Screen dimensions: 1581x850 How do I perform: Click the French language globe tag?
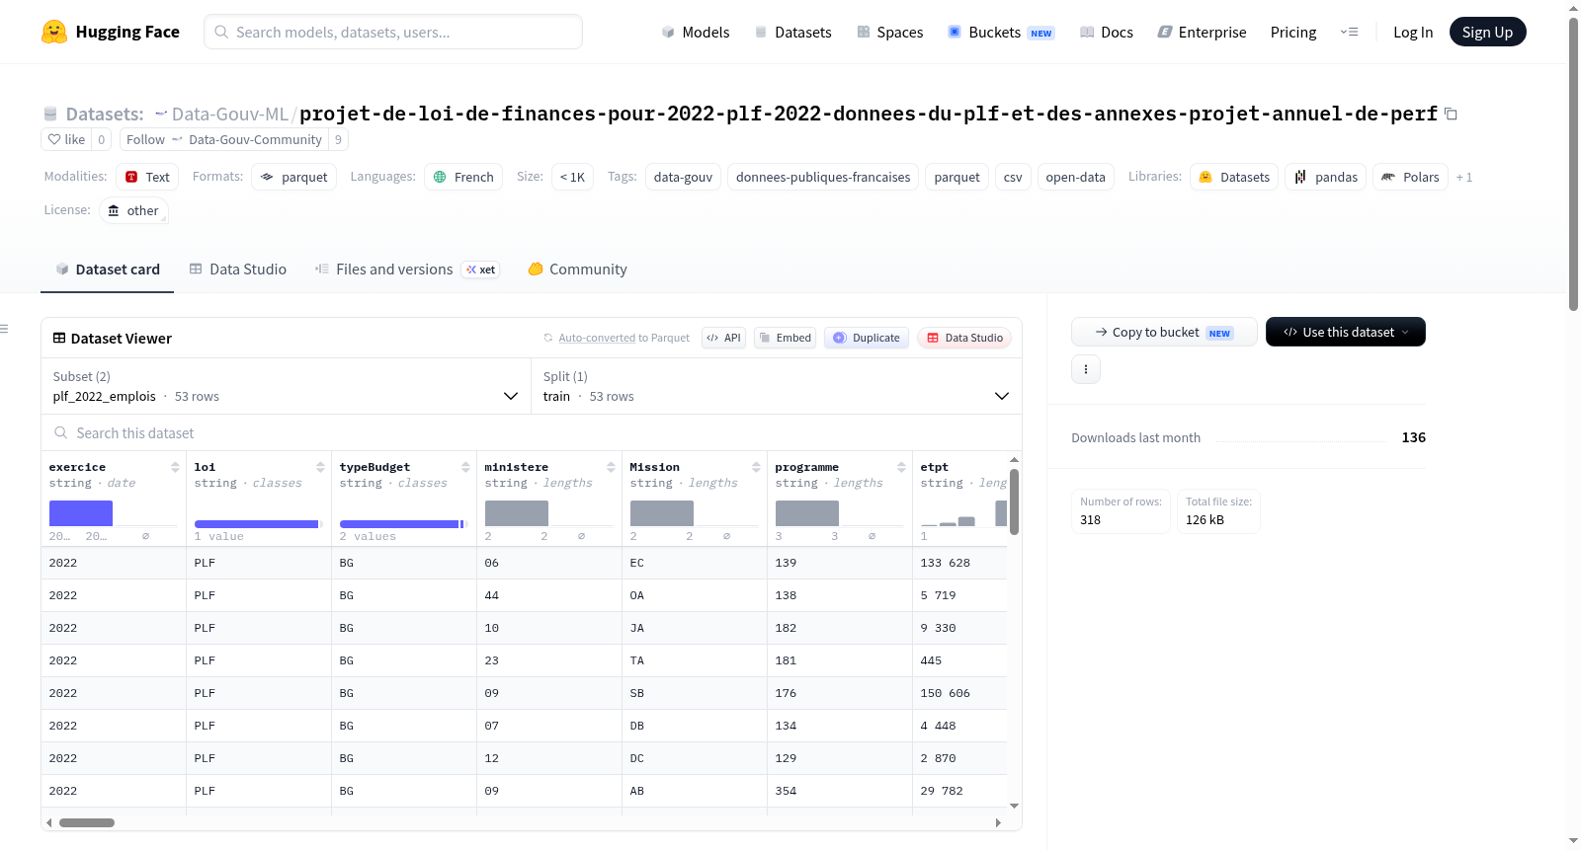463,177
